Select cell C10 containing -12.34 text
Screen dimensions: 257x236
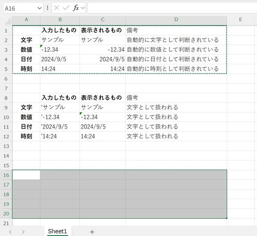pos(103,117)
